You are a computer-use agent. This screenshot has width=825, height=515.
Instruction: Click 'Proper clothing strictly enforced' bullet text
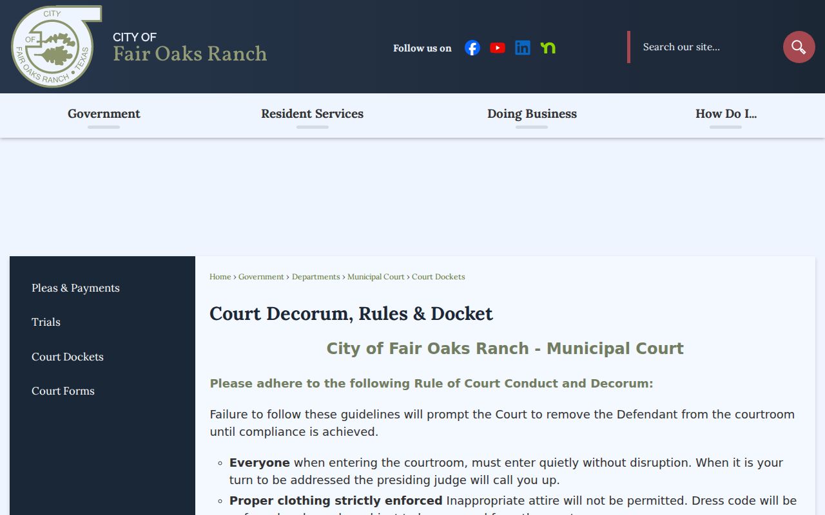(x=336, y=501)
